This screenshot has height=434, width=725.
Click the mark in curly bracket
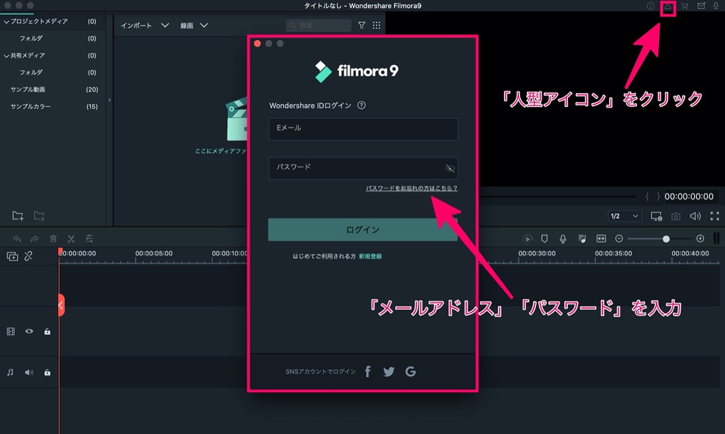648,196
